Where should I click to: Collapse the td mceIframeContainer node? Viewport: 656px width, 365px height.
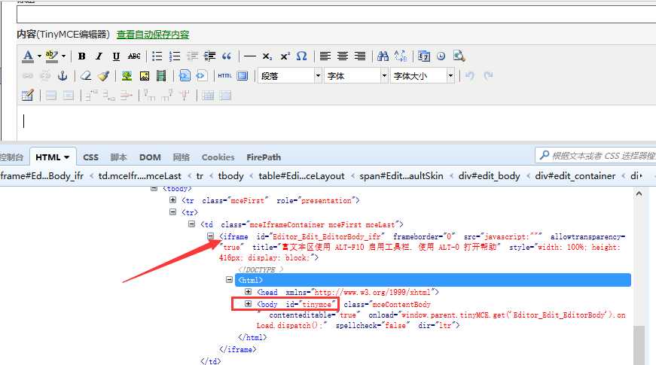191,224
